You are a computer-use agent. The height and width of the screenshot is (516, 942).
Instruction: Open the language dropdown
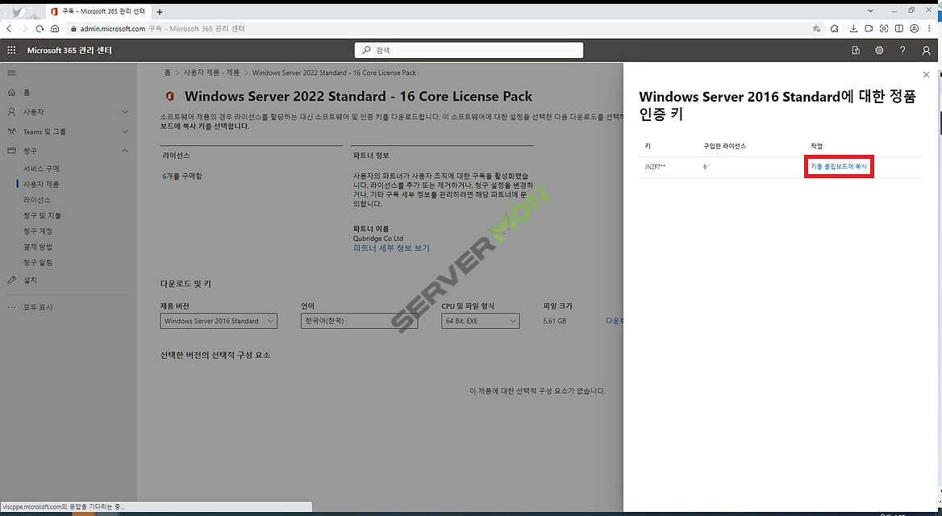pos(359,321)
